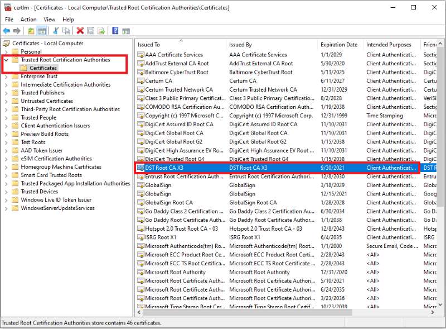
Task: Select Preview Build Roots folder
Action: (x=45, y=133)
